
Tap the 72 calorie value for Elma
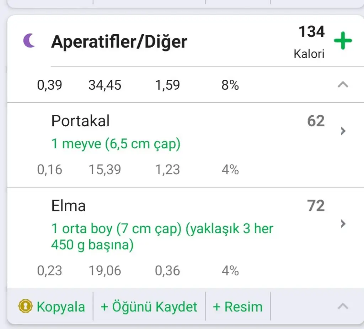click(x=316, y=206)
